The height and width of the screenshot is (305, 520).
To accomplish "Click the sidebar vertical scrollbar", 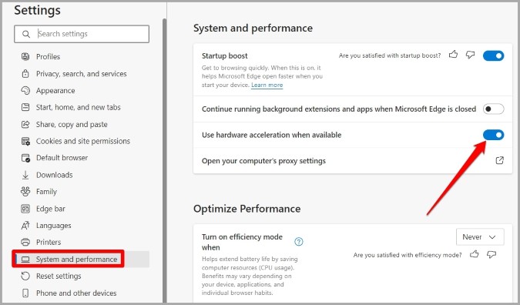I will coord(164,161).
